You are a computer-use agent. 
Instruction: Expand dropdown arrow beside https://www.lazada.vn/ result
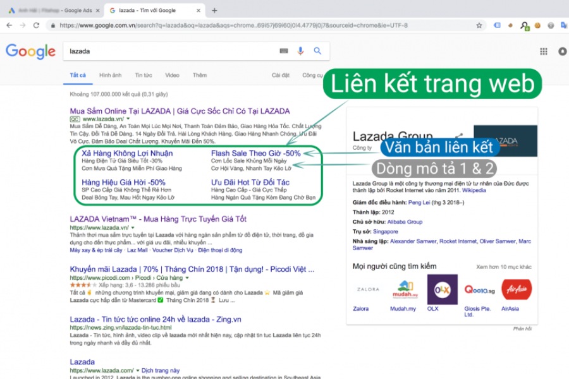pyautogui.click(x=133, y=228)
